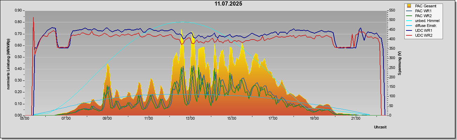The width and height of the screenshot is (457, 140).
Task: Click the 09:00 time axis tick
Action: (107, 118)
